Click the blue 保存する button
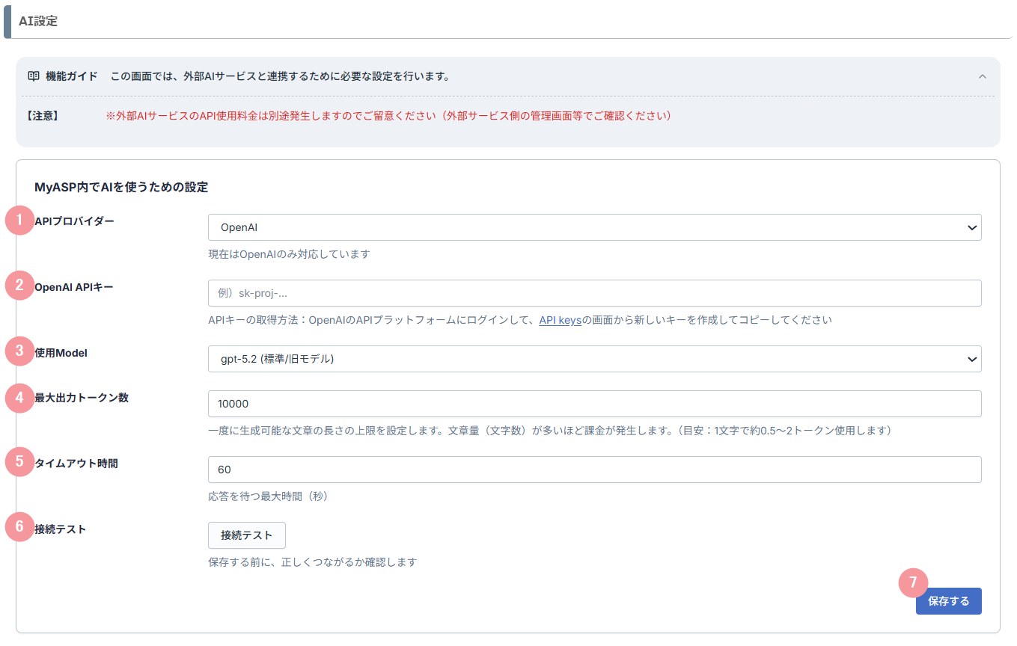The image size is (1017, 646). click(x=948, y=601)
